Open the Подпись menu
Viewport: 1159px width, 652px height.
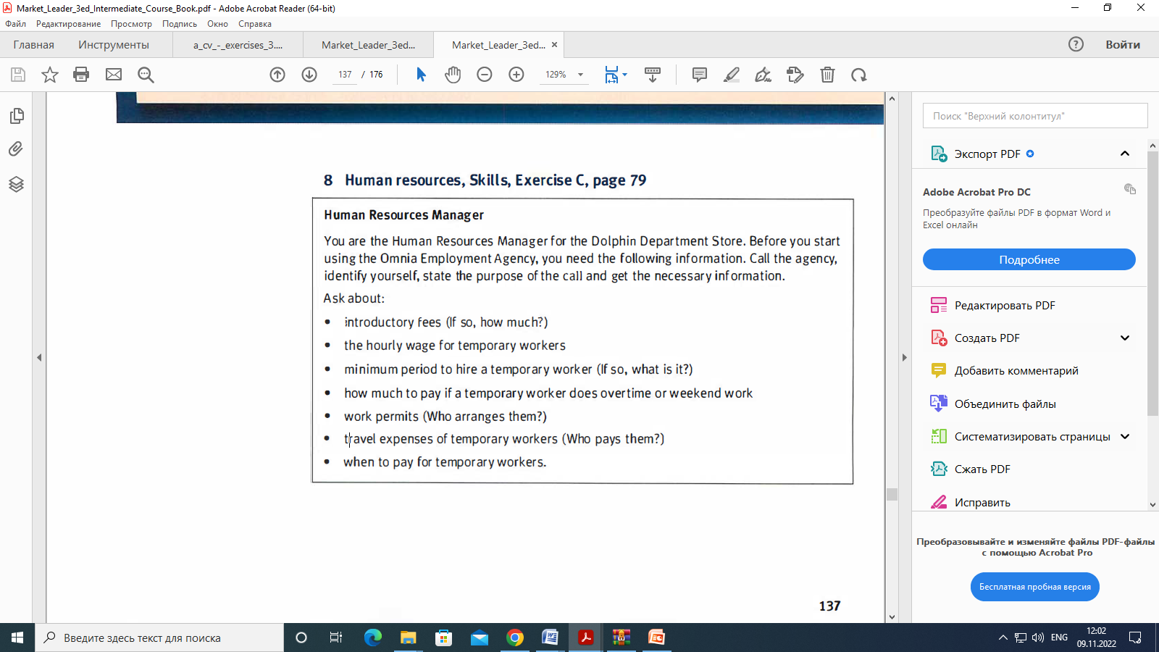tap(180, 24)
